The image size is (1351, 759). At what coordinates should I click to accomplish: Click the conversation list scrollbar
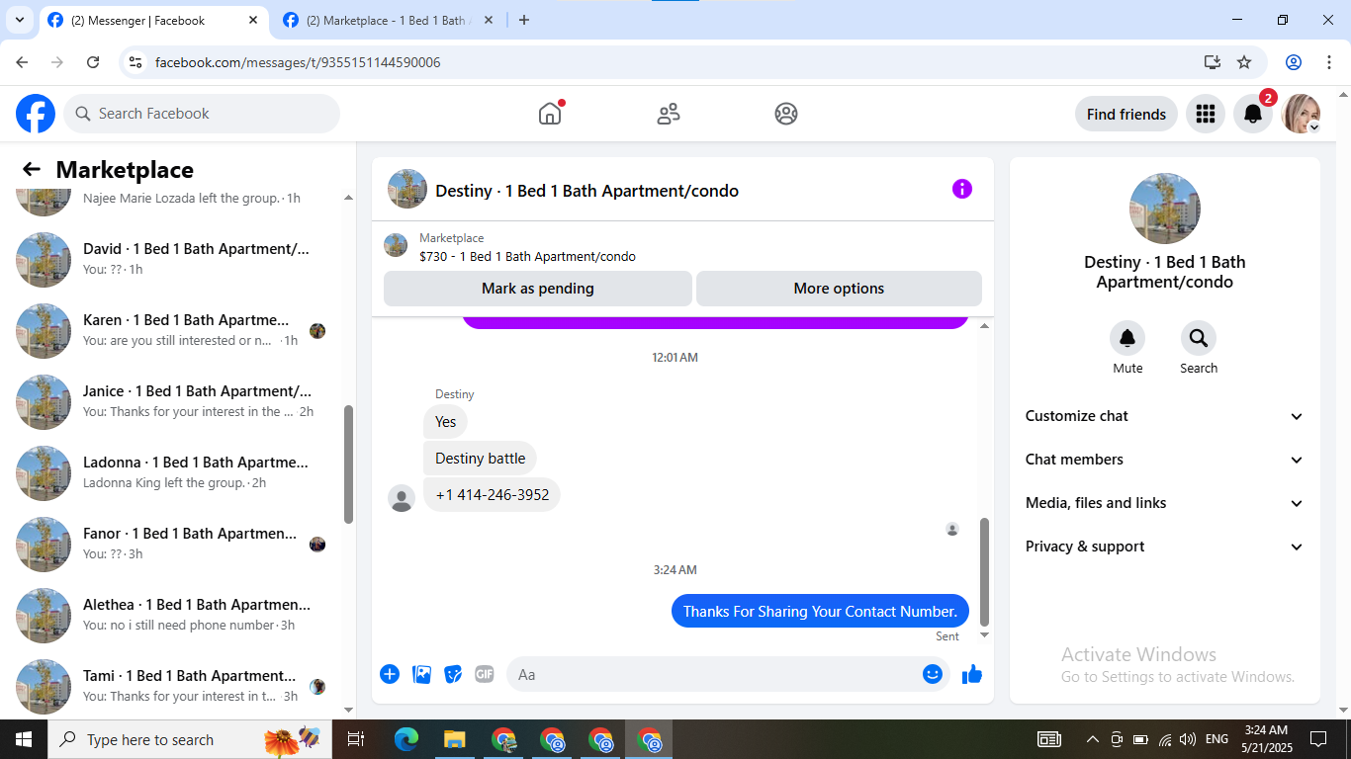point(348,464)
